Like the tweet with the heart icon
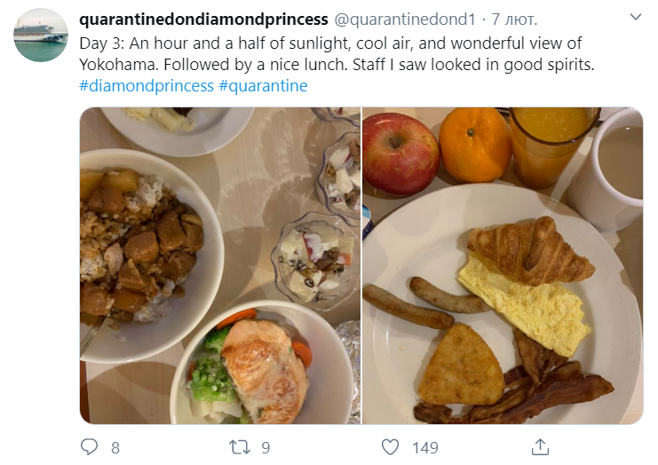The image size is (658, 465). [x=390, y=447]
